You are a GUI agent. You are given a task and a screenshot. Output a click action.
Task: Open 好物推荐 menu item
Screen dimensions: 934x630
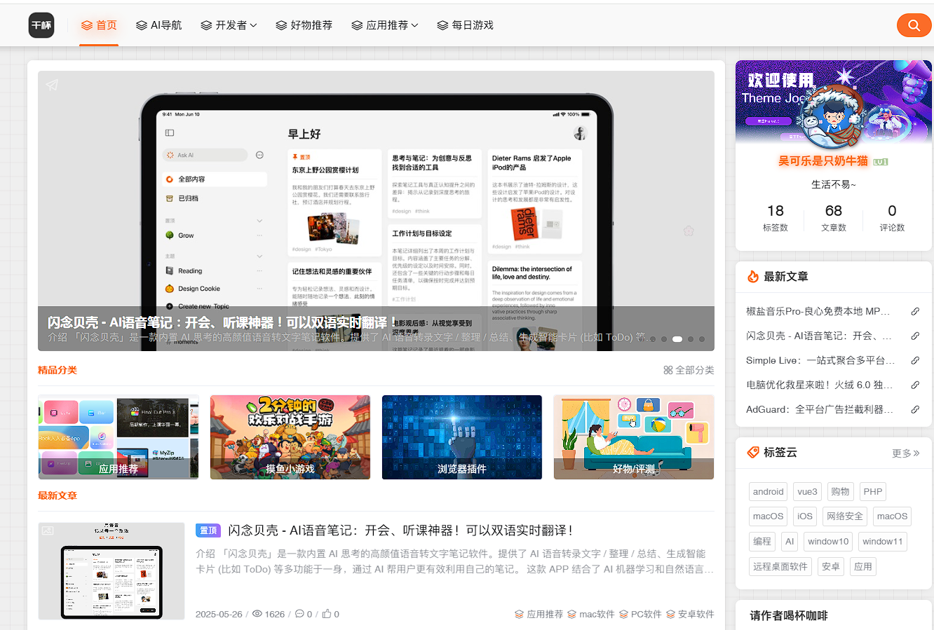[304, 25]
